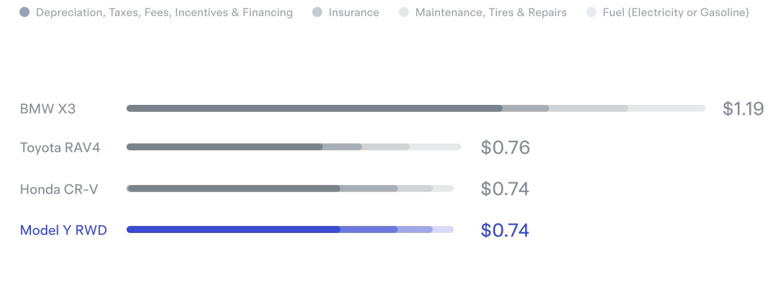The height and width of the screenshot is (297, 781).
Task: Click the BMW X3 row label
Action: (x=48, y=108)
